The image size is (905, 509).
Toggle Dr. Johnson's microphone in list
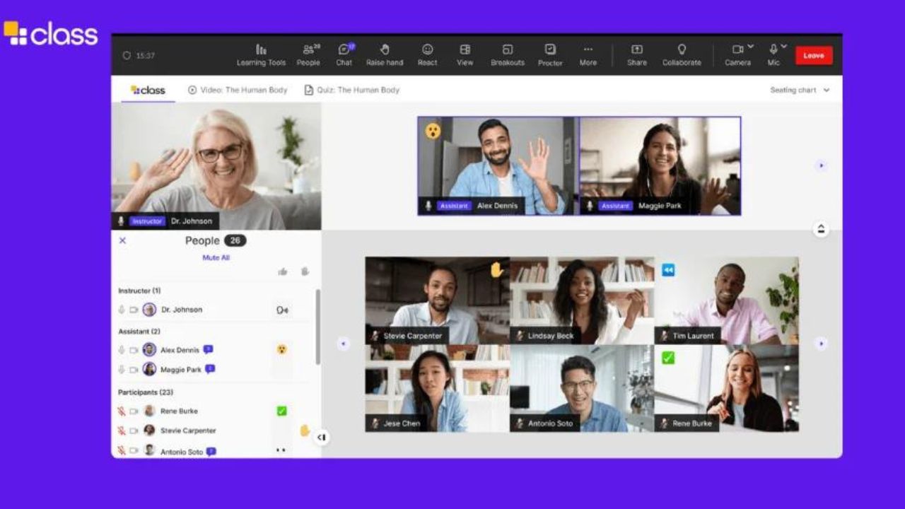[x=122, y=310]
